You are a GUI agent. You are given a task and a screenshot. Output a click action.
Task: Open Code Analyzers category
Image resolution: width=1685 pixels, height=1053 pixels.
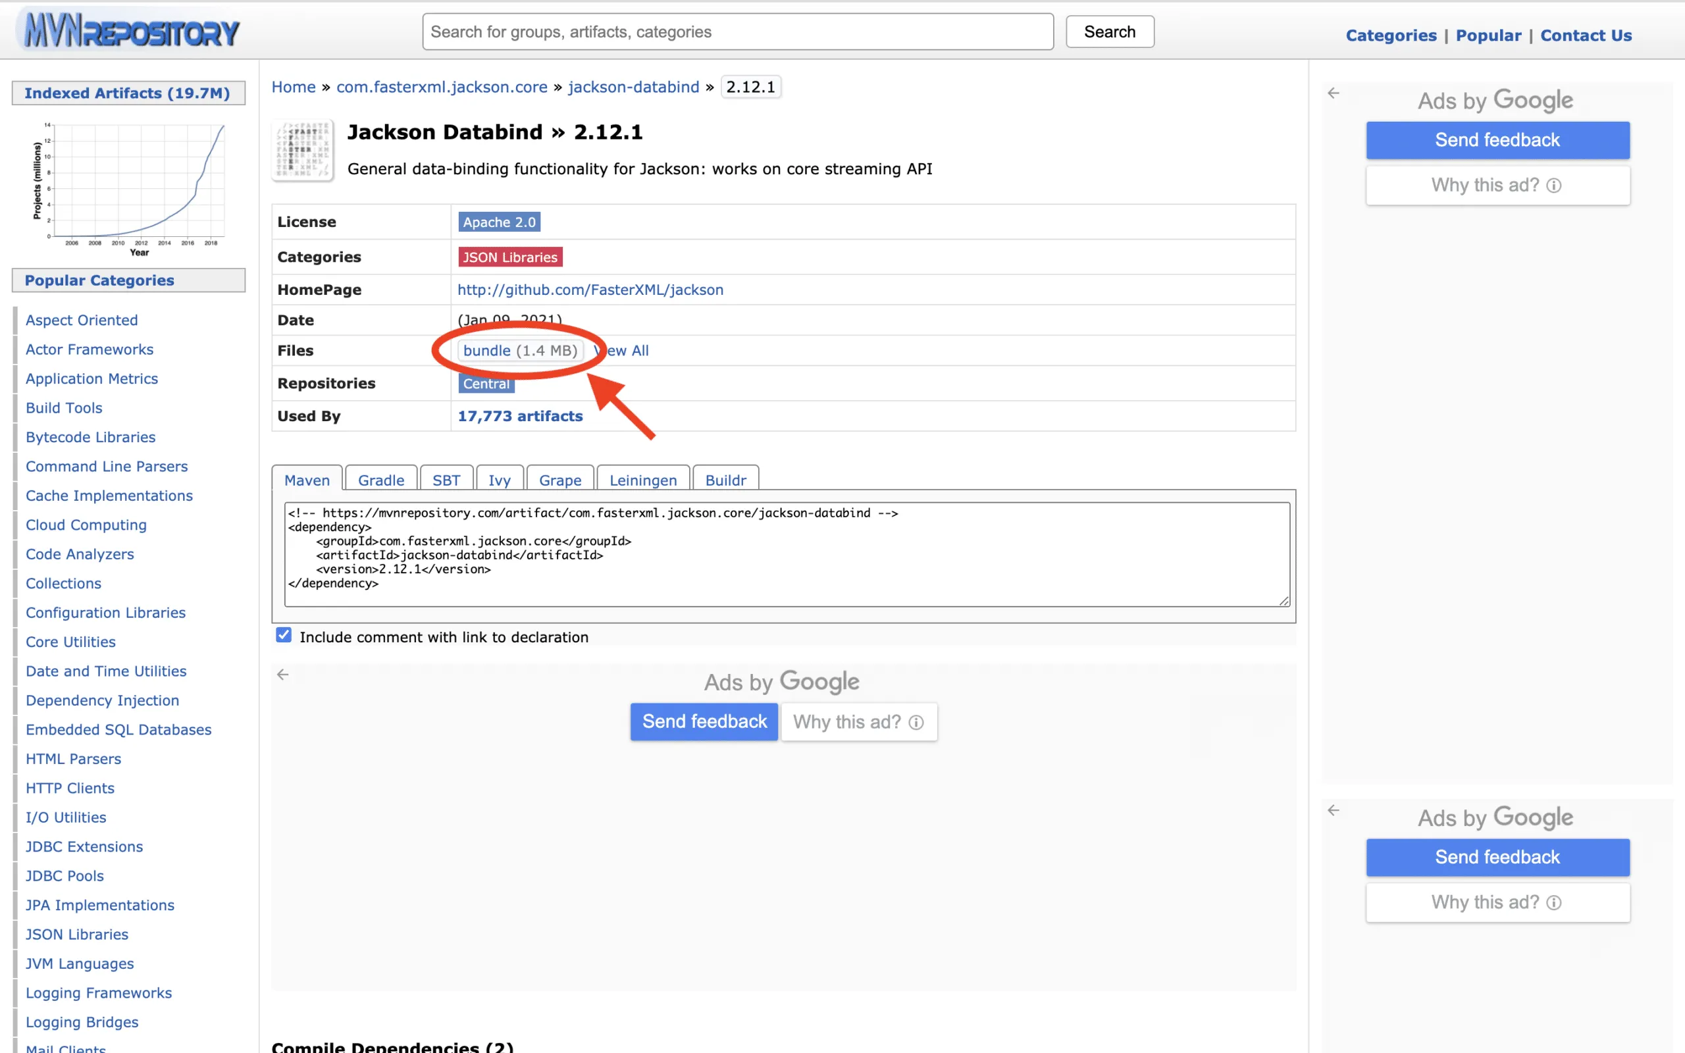(x=80, y=554)
